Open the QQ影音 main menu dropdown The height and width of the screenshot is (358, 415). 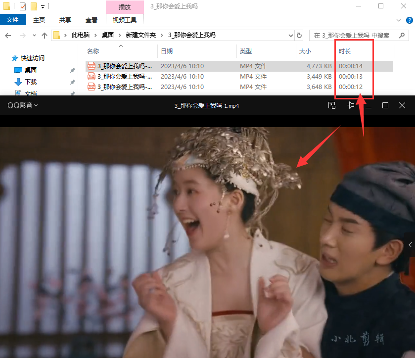click(22, 106)
